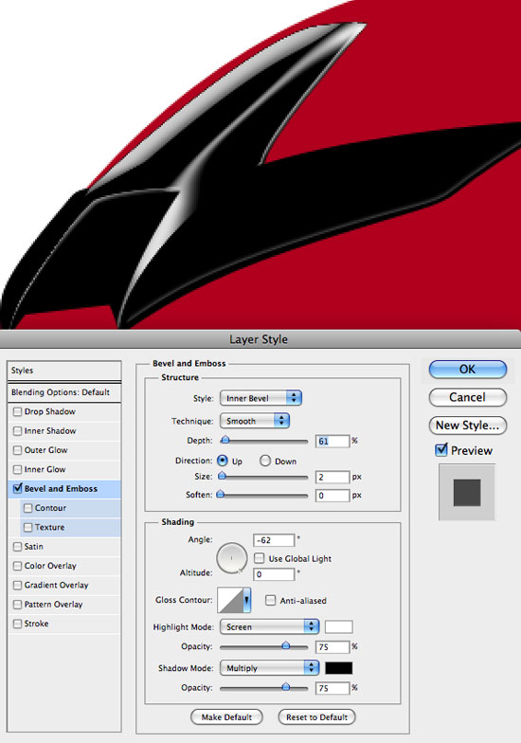Enable the Drop Shadow checkbox

click(17, 411)
